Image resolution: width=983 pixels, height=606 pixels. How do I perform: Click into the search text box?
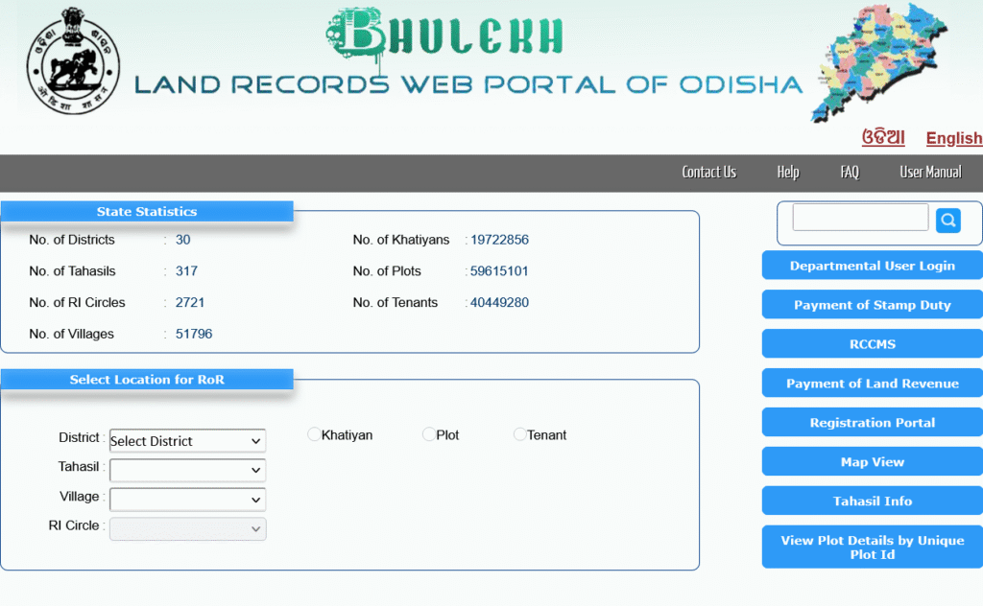click(860, 218)
